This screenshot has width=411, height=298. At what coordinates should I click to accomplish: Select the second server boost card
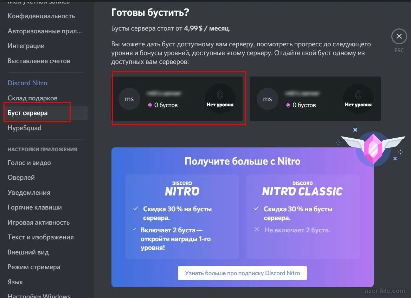315,99
